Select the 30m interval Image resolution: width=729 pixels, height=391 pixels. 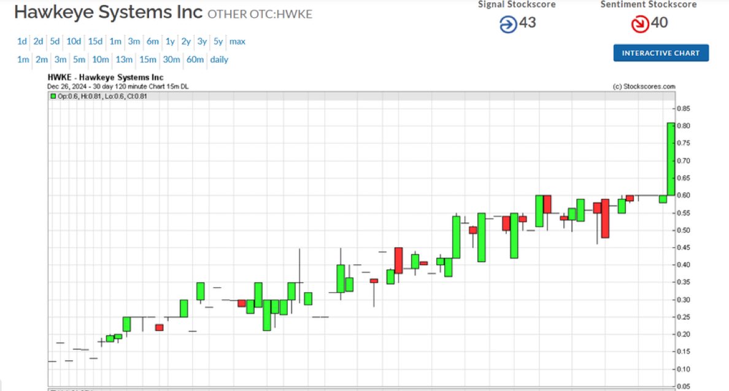[171, 60]
